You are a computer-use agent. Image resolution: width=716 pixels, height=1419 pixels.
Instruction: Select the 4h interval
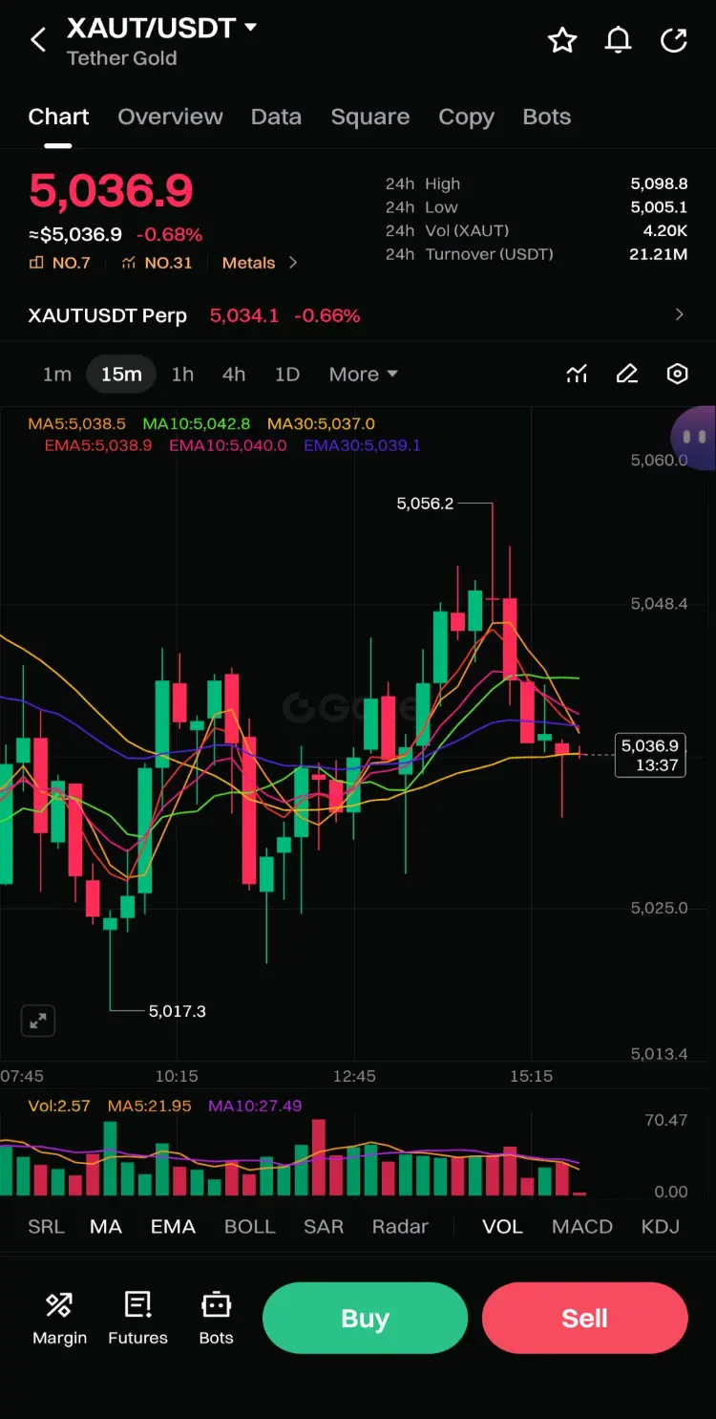pyautogui.click(x=234, y=375)
